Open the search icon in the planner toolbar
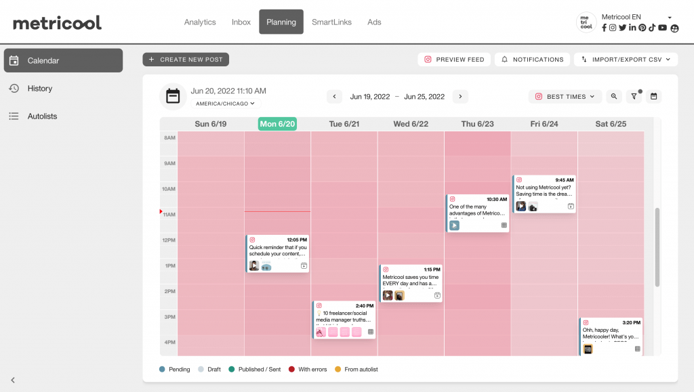Image resolution: width=694 pixels, height=392 pixels. (x=614, y=96)
